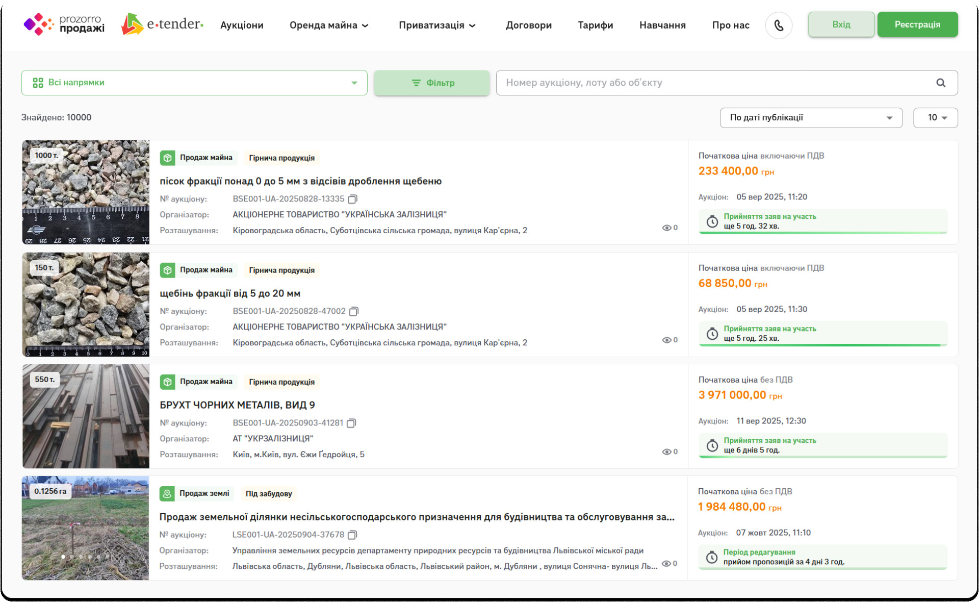Open the Навчання section

click(662, 25)
